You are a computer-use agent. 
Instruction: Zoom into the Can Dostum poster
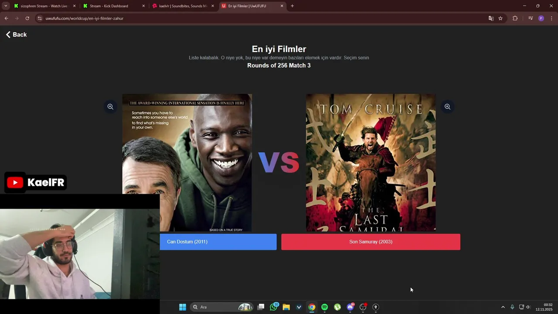click(x=110, y=106)
